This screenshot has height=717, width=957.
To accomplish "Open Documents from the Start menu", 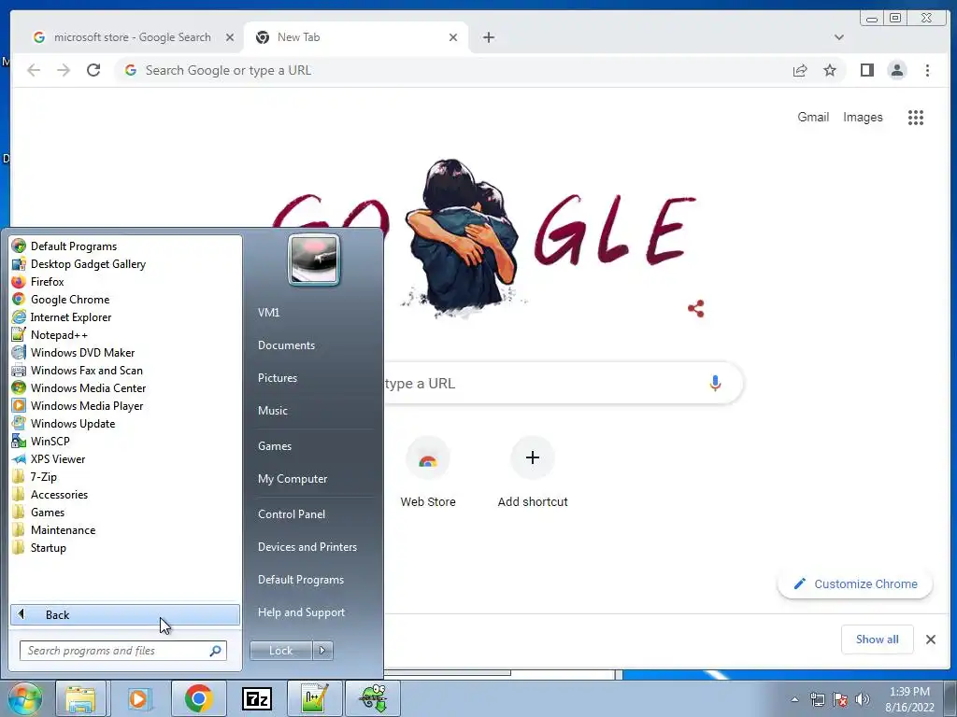I will pyautogui.click(x=286, y=345).
